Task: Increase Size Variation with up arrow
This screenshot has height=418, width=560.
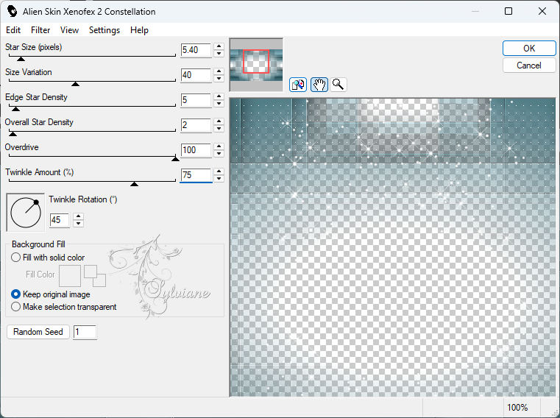Action: tap(219, 71)
